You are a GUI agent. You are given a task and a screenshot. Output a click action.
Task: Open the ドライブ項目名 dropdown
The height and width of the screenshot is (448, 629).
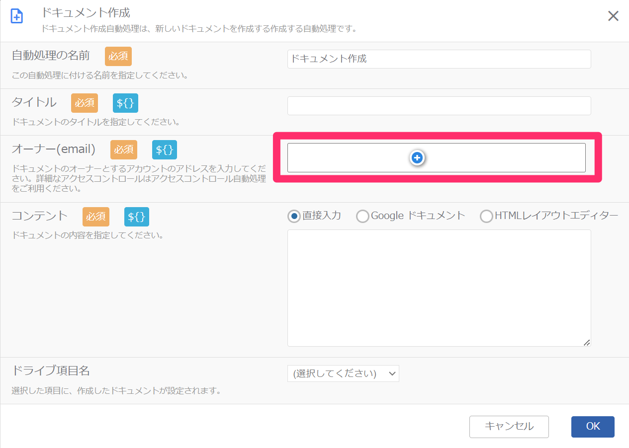(343, 373)
